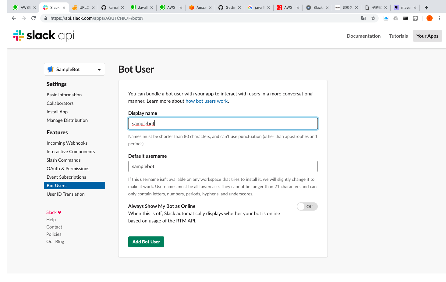Close the first AWS tab
This screenshot has height=282, width=446.
coord(35,8)
